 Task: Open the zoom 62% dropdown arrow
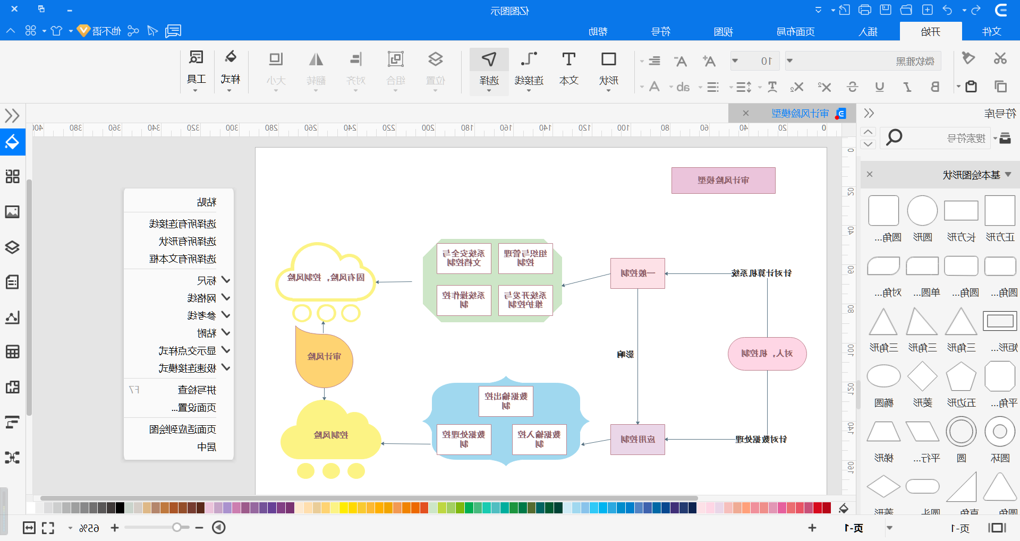(x=70, y=528)
